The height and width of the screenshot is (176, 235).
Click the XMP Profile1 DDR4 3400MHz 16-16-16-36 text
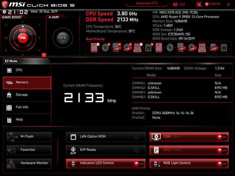click(173, 113)
